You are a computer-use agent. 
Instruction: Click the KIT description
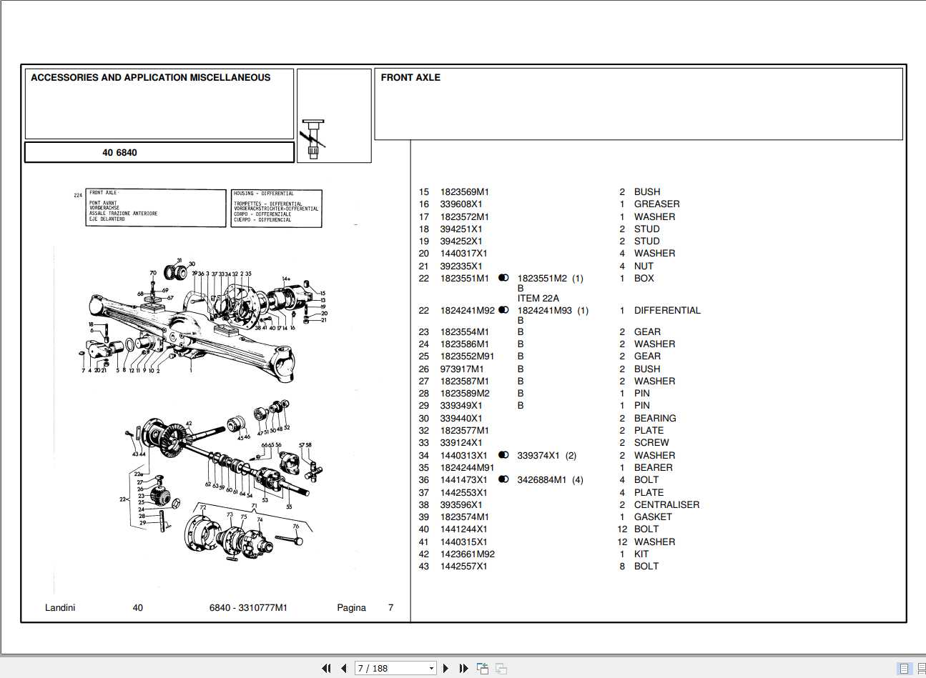[x=641, y=554]
